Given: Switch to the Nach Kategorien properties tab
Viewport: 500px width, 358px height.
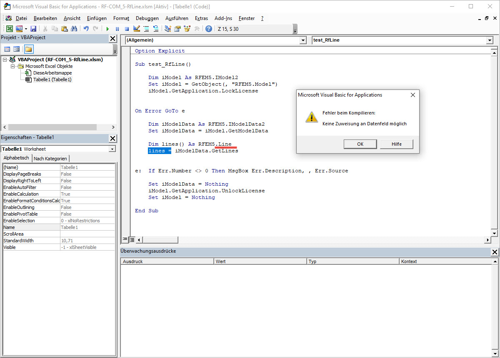Looking at the screenshot, I should pyautogui.click(x=50, y=158).
